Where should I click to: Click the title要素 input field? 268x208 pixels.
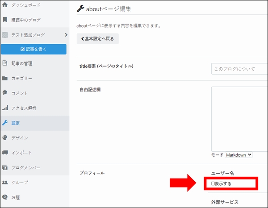pos(239,69)
